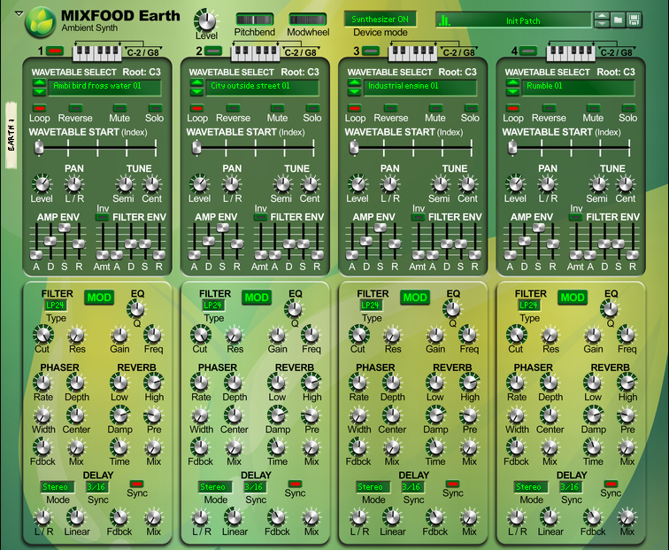Mute layer 3
This screenshot has width=669, height=550.
pos(435,108)
